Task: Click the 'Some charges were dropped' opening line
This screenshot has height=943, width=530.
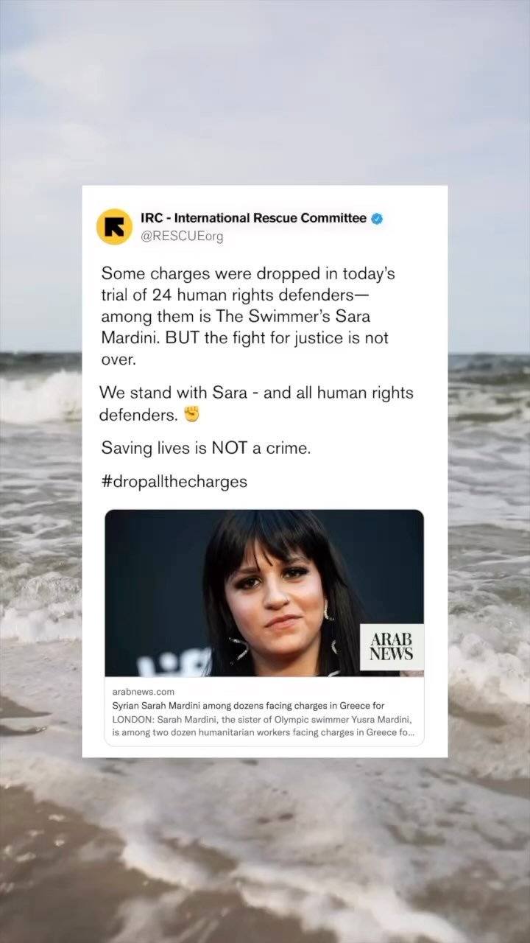Action: point(248,274)
